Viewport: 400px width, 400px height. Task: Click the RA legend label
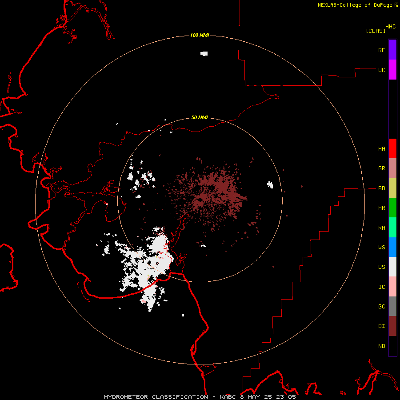coord(381,228)
